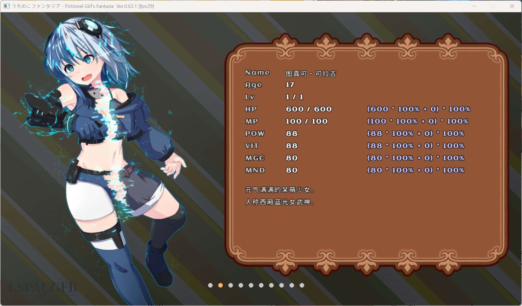
Task: Go to the third page dot
Action: pos(231,285)
